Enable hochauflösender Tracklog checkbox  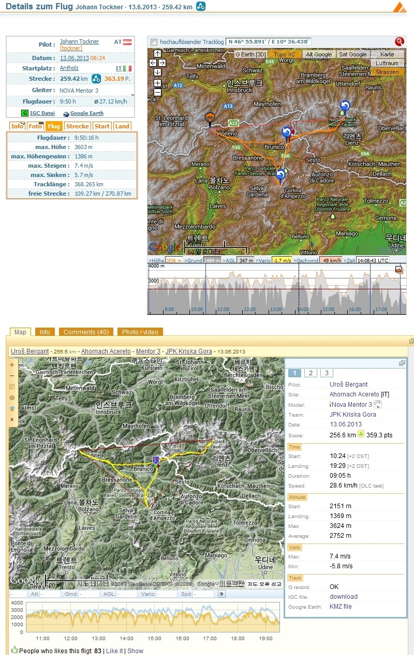pyautogui.click(x=154, y=42)
